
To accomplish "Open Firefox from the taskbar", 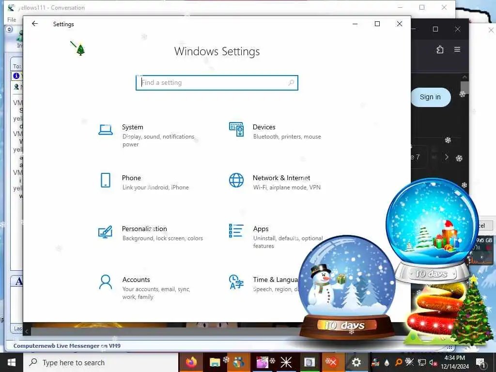I will click(x=191, y=362).
